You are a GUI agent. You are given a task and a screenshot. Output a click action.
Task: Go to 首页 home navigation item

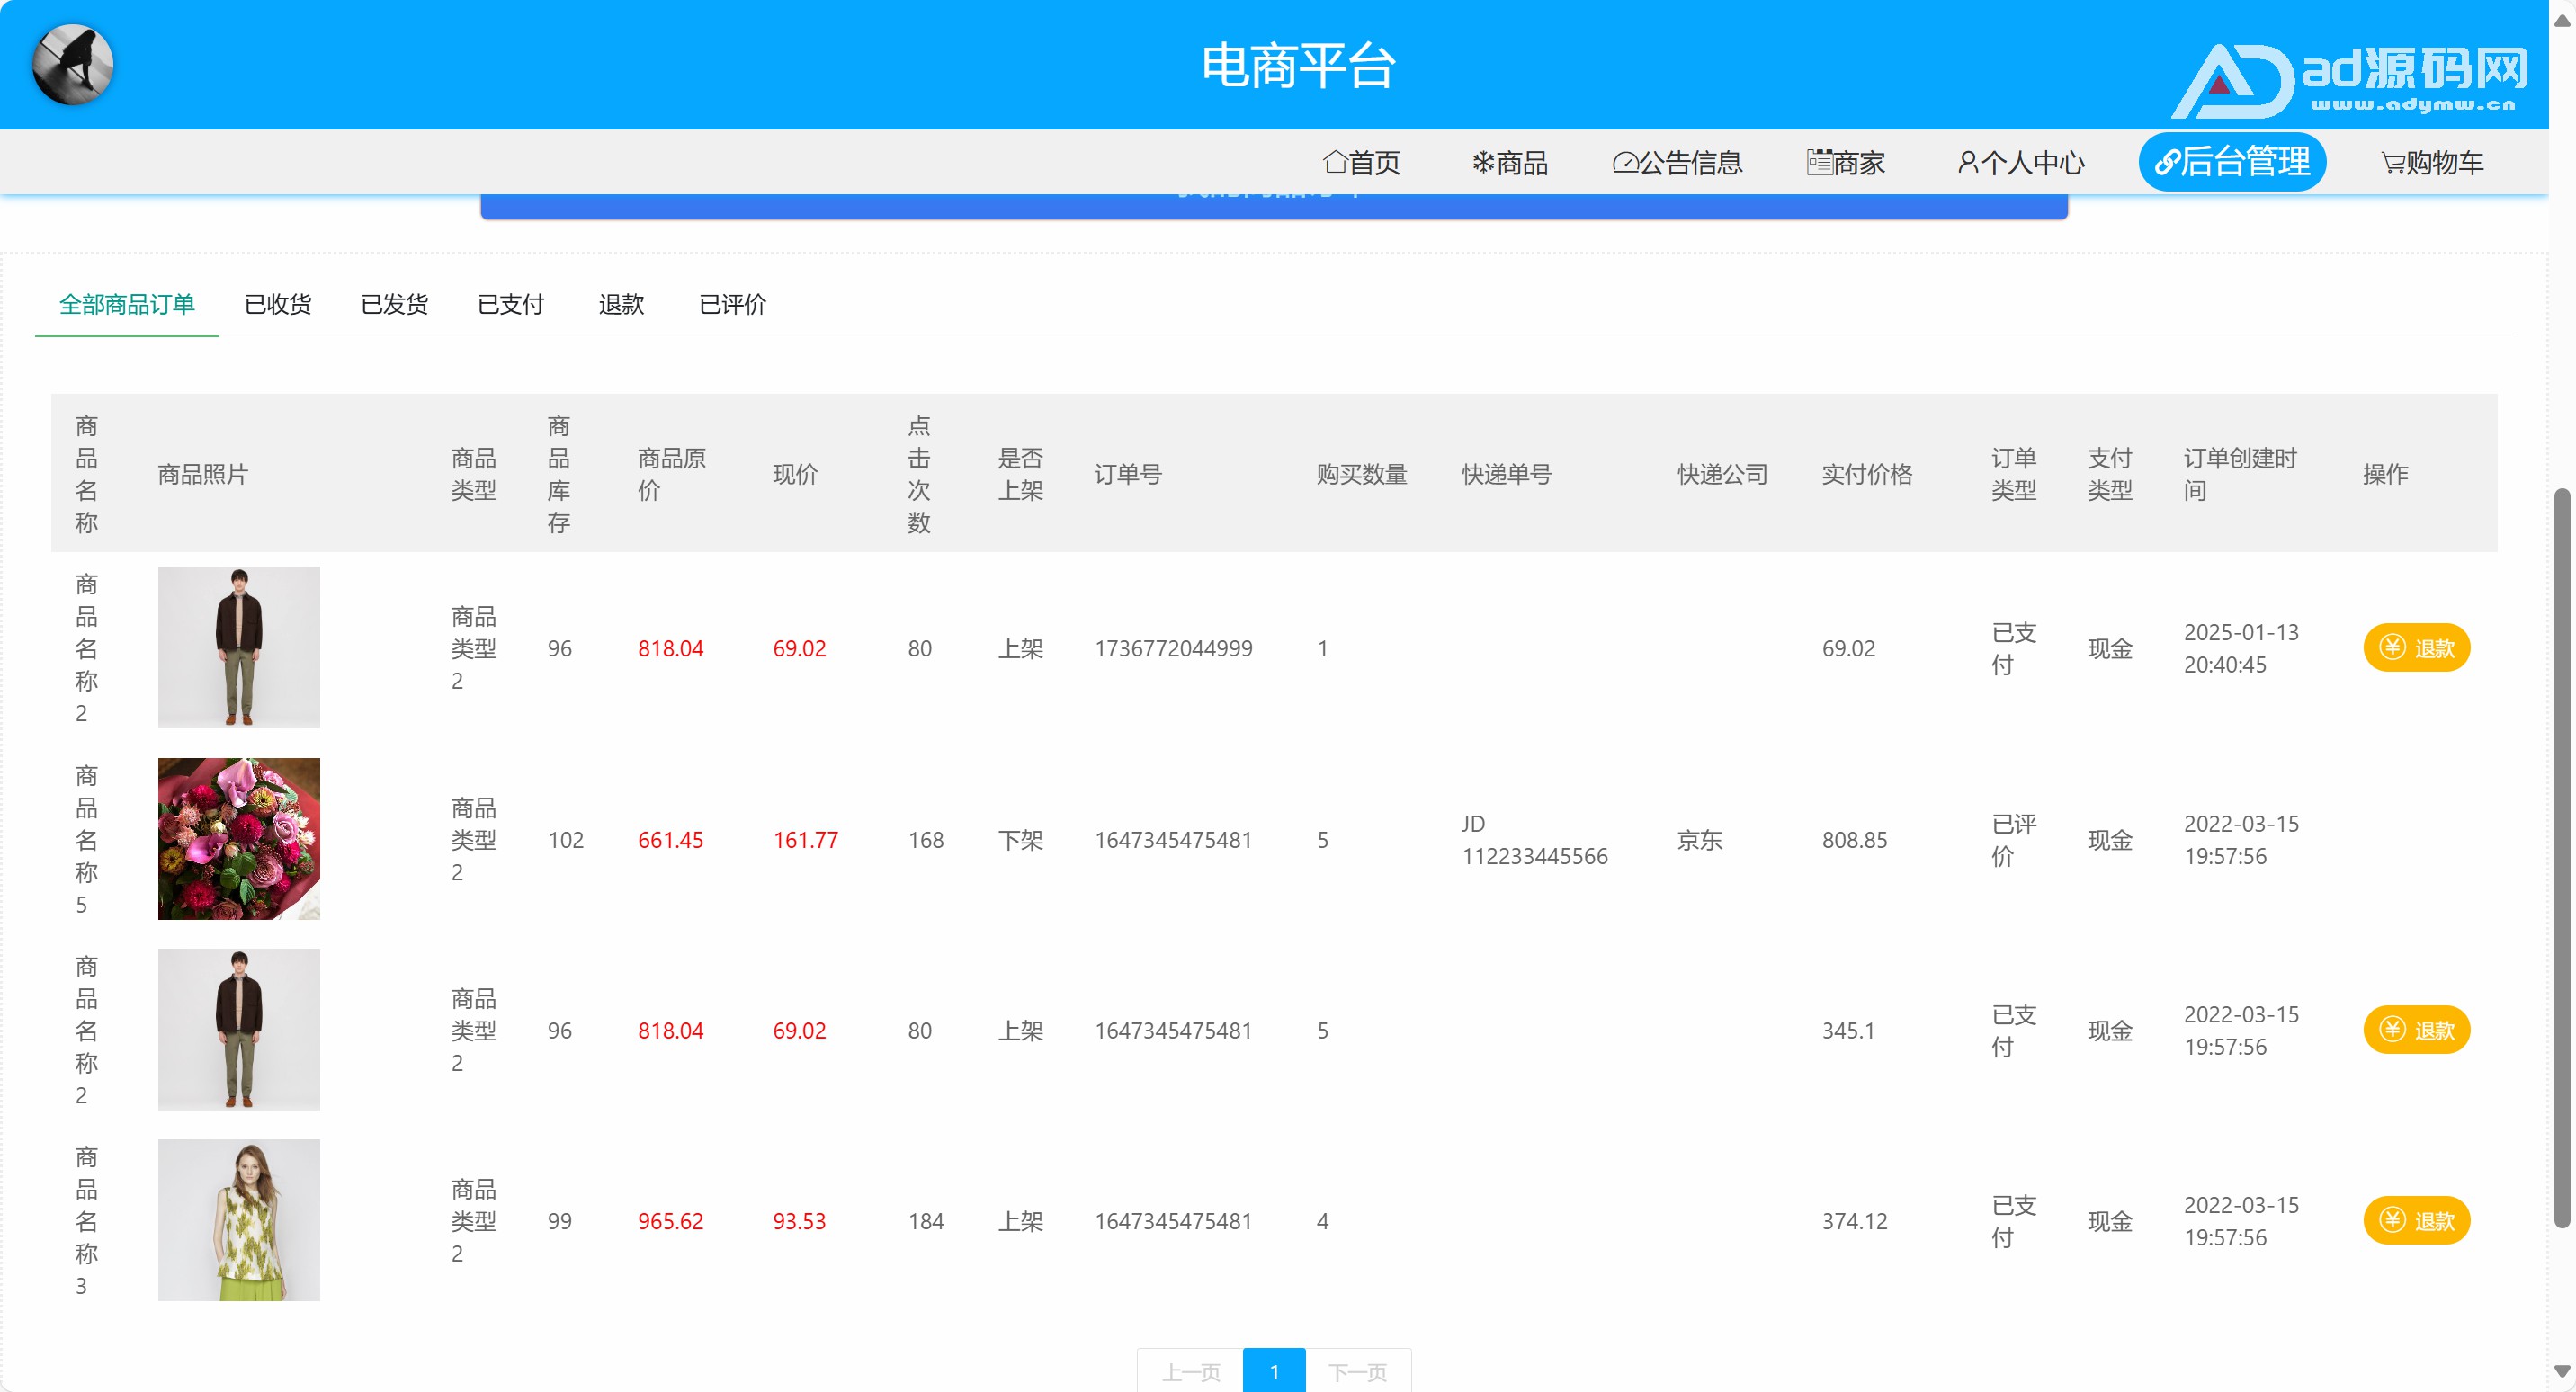[1361, 162]
